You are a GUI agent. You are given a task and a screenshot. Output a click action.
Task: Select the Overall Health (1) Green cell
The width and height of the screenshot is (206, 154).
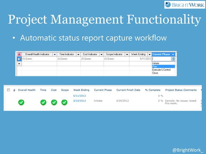click(39, 59)
